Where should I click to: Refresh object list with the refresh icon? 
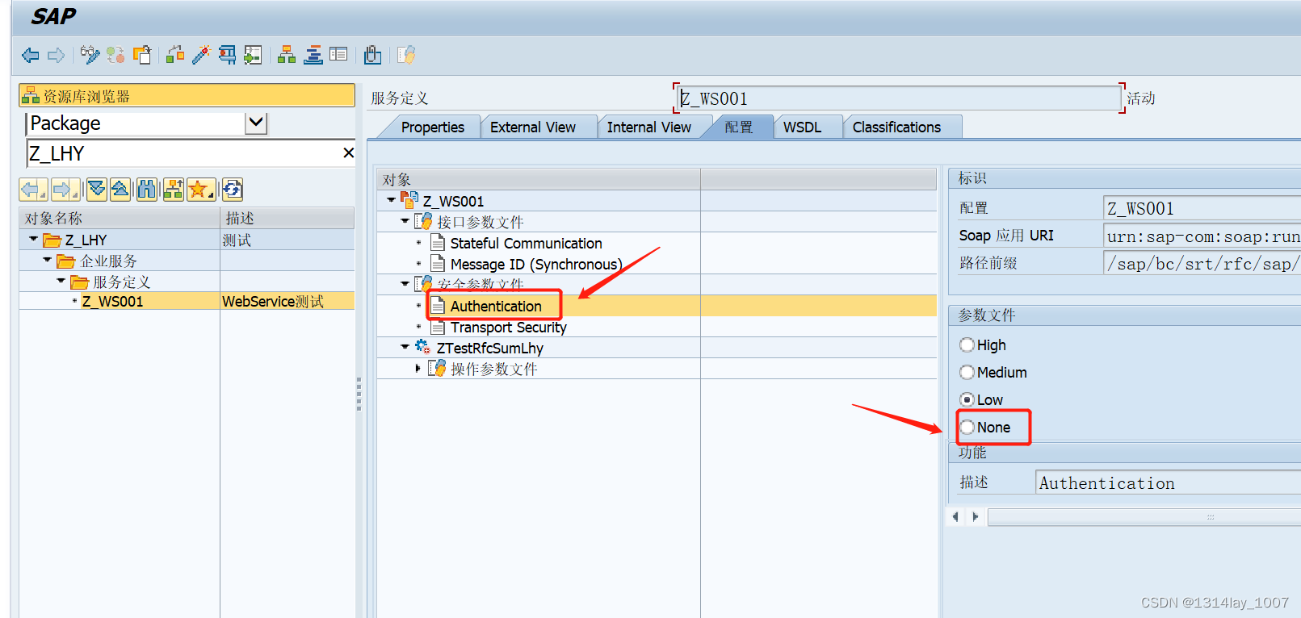[x=233, y=190]
